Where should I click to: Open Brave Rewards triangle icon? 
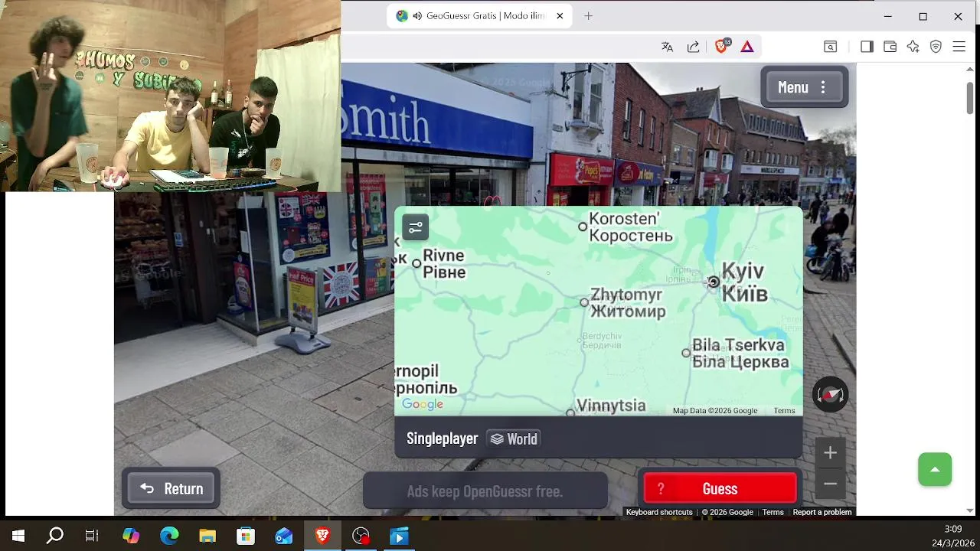(x=747, y=47)
